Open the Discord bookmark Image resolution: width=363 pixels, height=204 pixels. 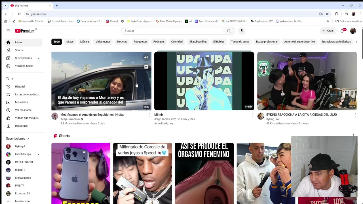[x=112, y=21]
